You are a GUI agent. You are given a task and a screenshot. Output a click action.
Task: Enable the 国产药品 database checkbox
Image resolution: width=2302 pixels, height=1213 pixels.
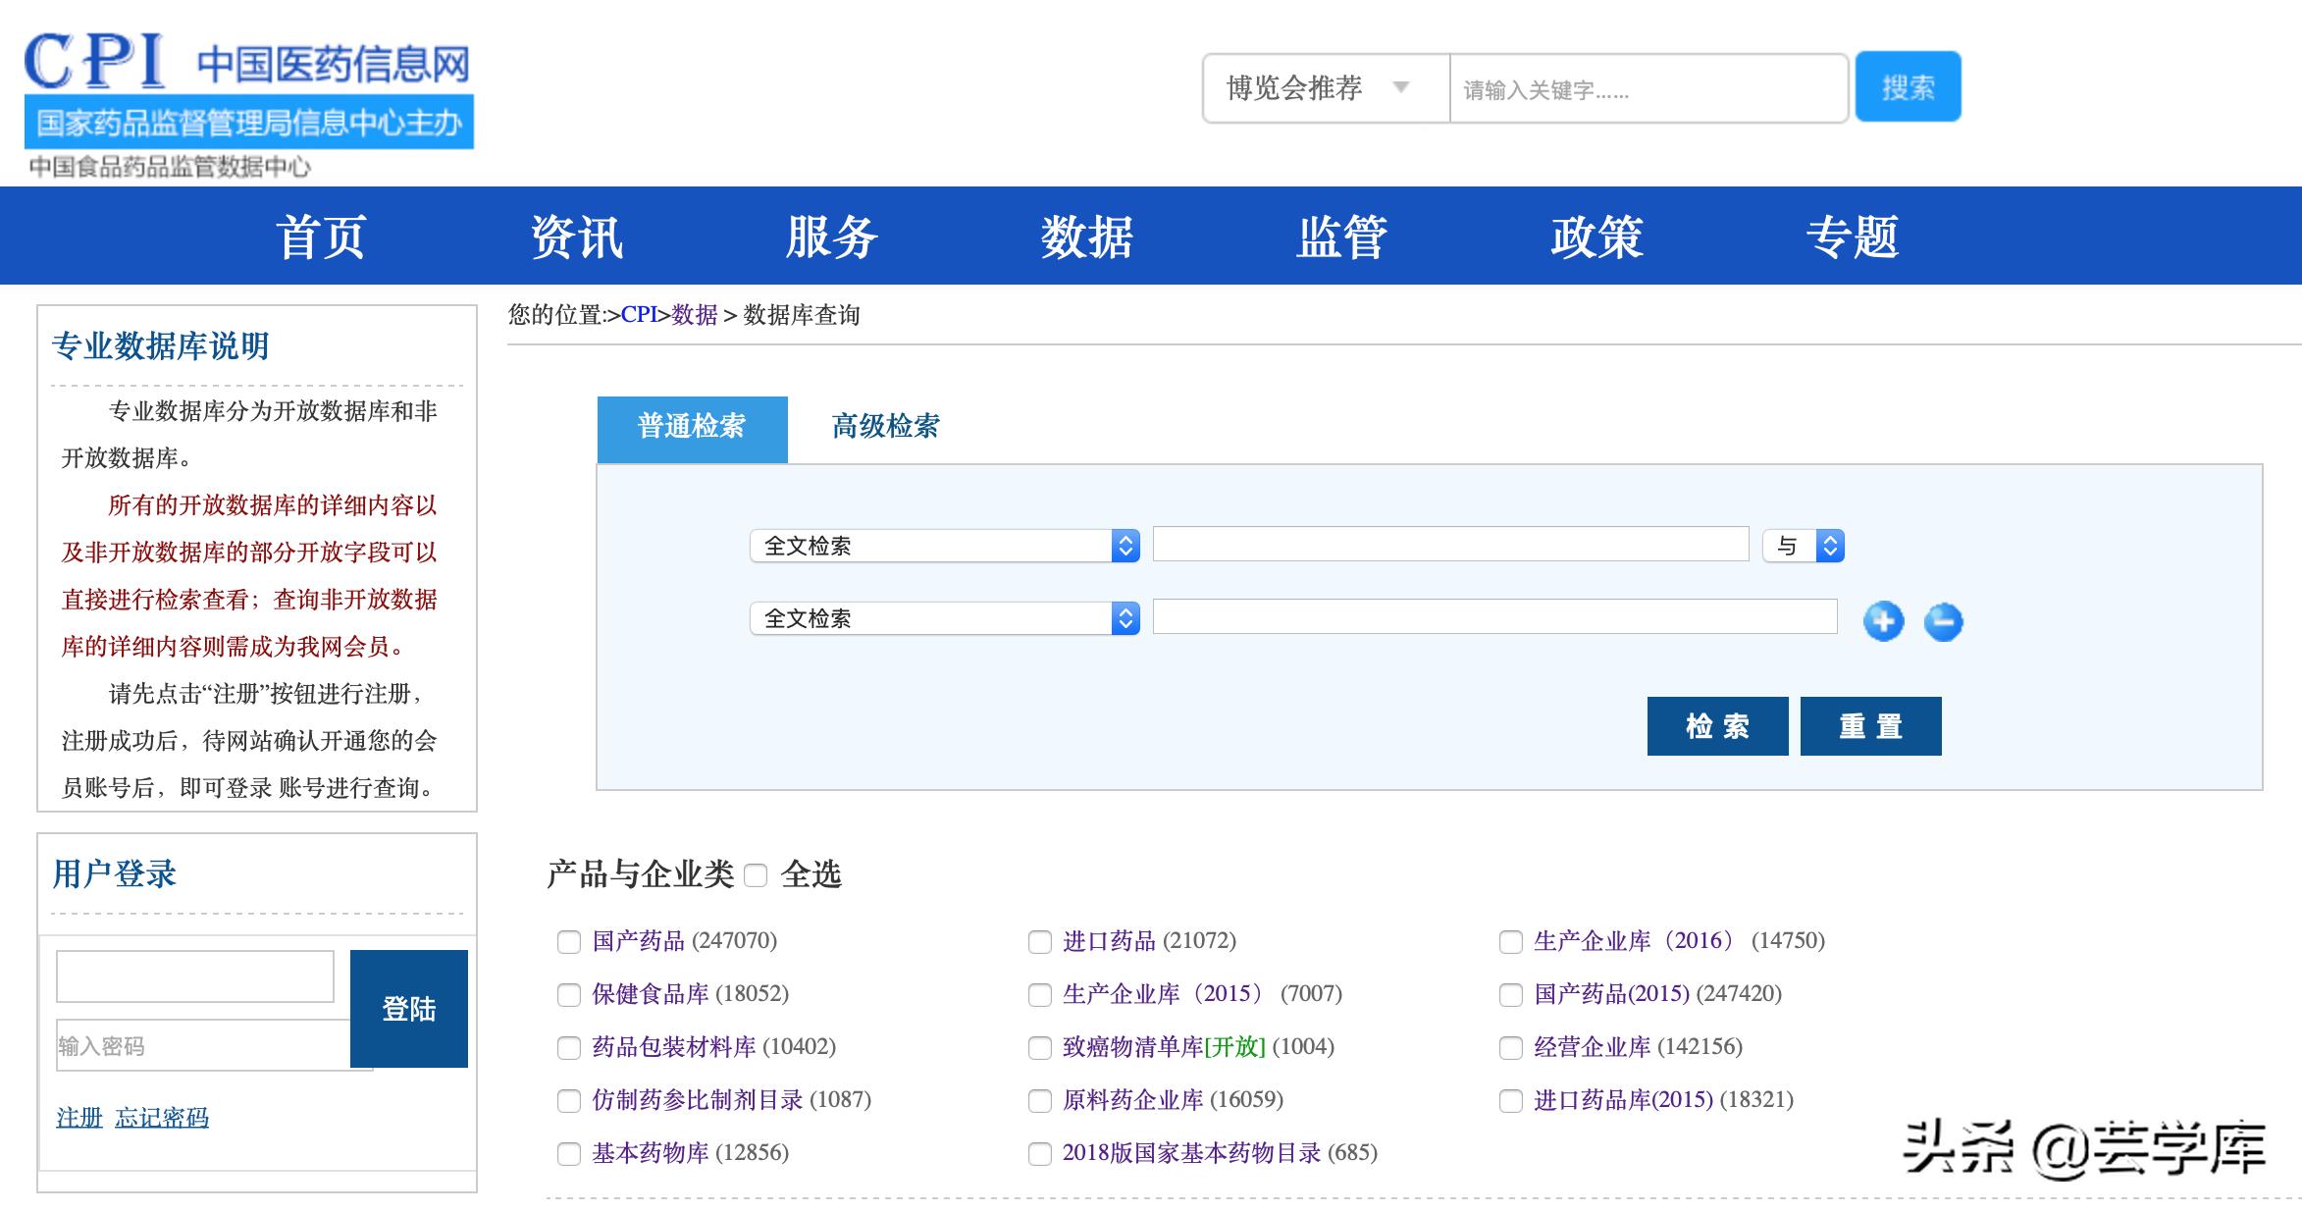pyautogui.click(x=568, y=942)
